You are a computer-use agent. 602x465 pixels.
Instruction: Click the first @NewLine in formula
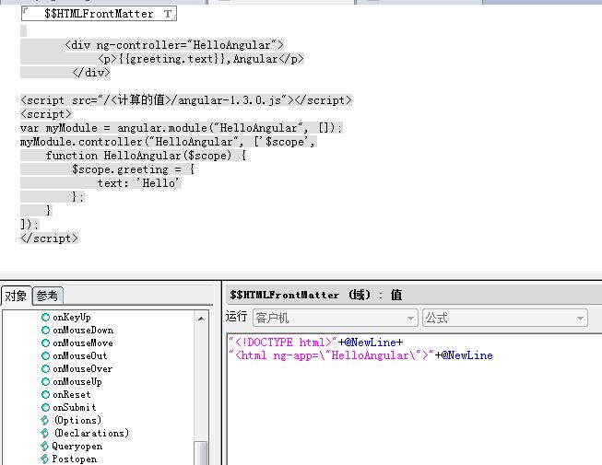[371, 343]
